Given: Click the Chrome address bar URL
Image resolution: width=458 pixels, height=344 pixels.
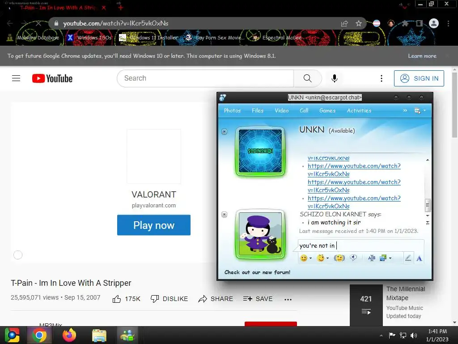Looking at the screenshot, I should tap(116, 23).
